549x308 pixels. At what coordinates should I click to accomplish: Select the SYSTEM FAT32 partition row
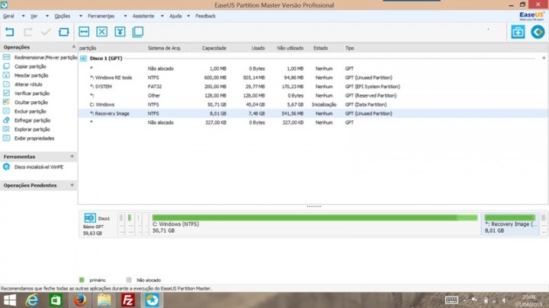[313, 87]
